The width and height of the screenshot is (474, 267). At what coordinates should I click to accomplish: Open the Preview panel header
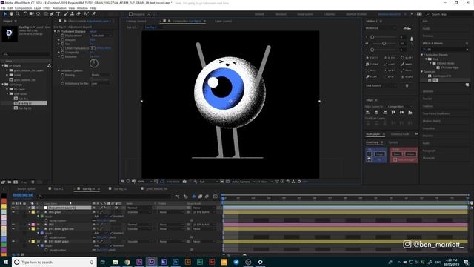coord(427,36)
